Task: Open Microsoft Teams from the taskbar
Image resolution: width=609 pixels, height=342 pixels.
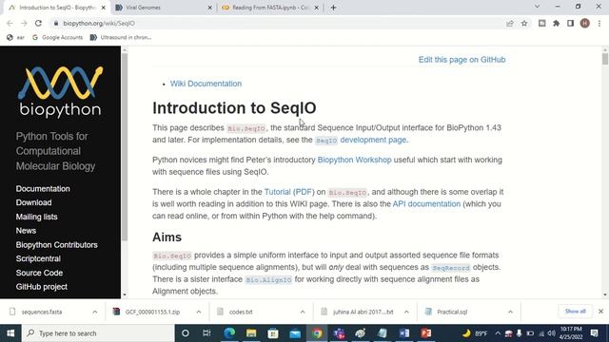Action: click(339, 333)
